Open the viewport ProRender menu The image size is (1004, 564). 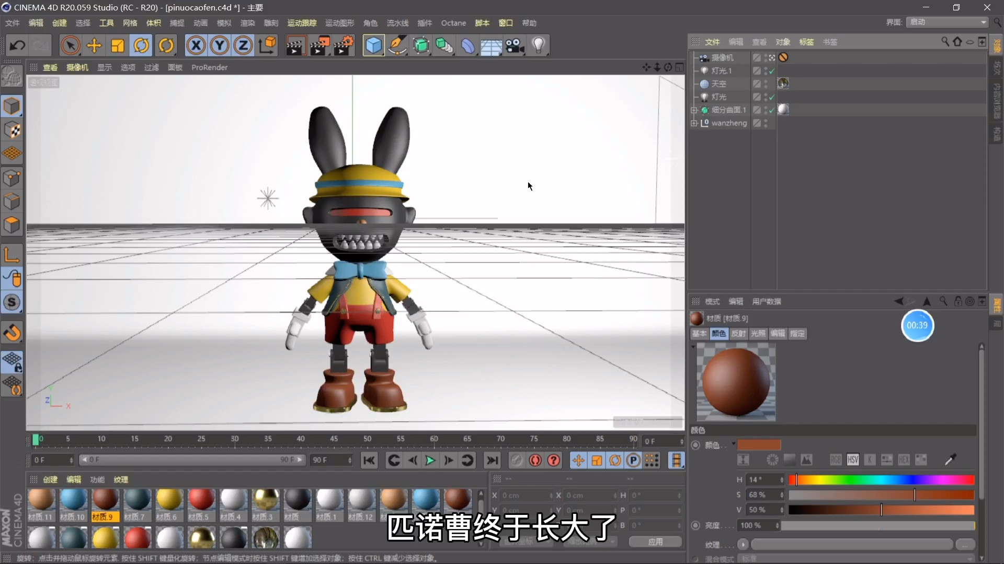[209, 67]
